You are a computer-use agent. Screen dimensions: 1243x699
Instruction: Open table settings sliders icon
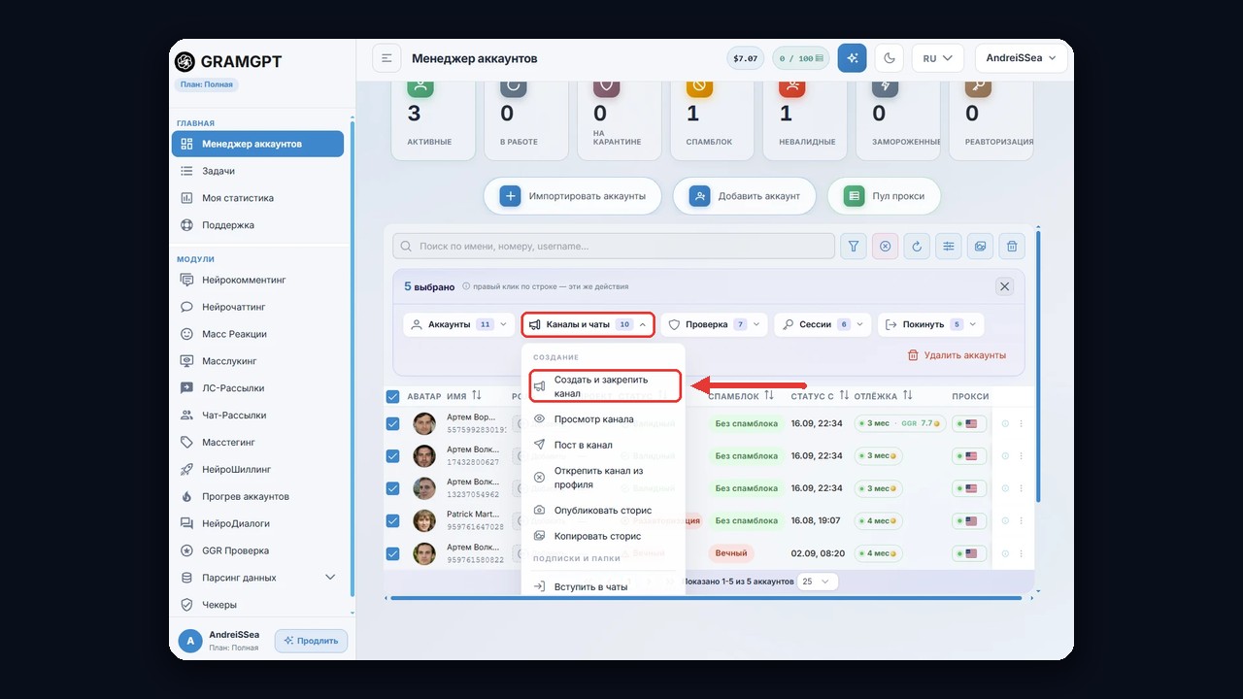point(949,247)
